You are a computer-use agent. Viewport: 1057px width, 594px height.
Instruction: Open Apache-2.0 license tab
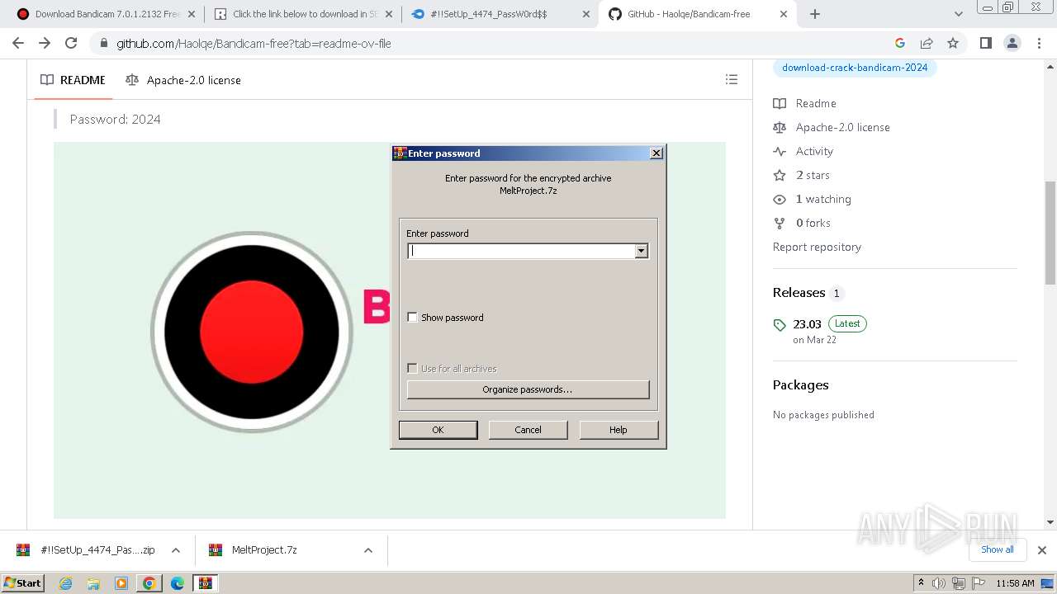point(183,80)
